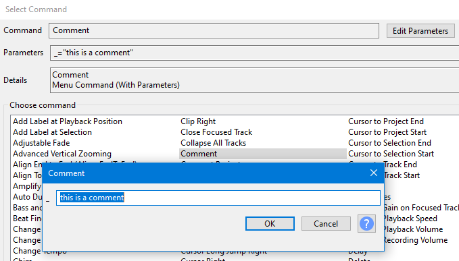Confirm the comment with OK
The height and width of the screenshot is (261, 459).
pyautogui.click(x=270, y=224)
